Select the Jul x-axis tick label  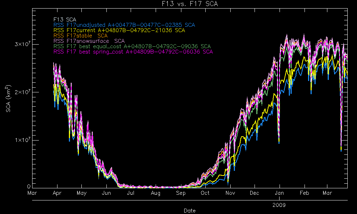pyautogui.click(x=131, y=193)
